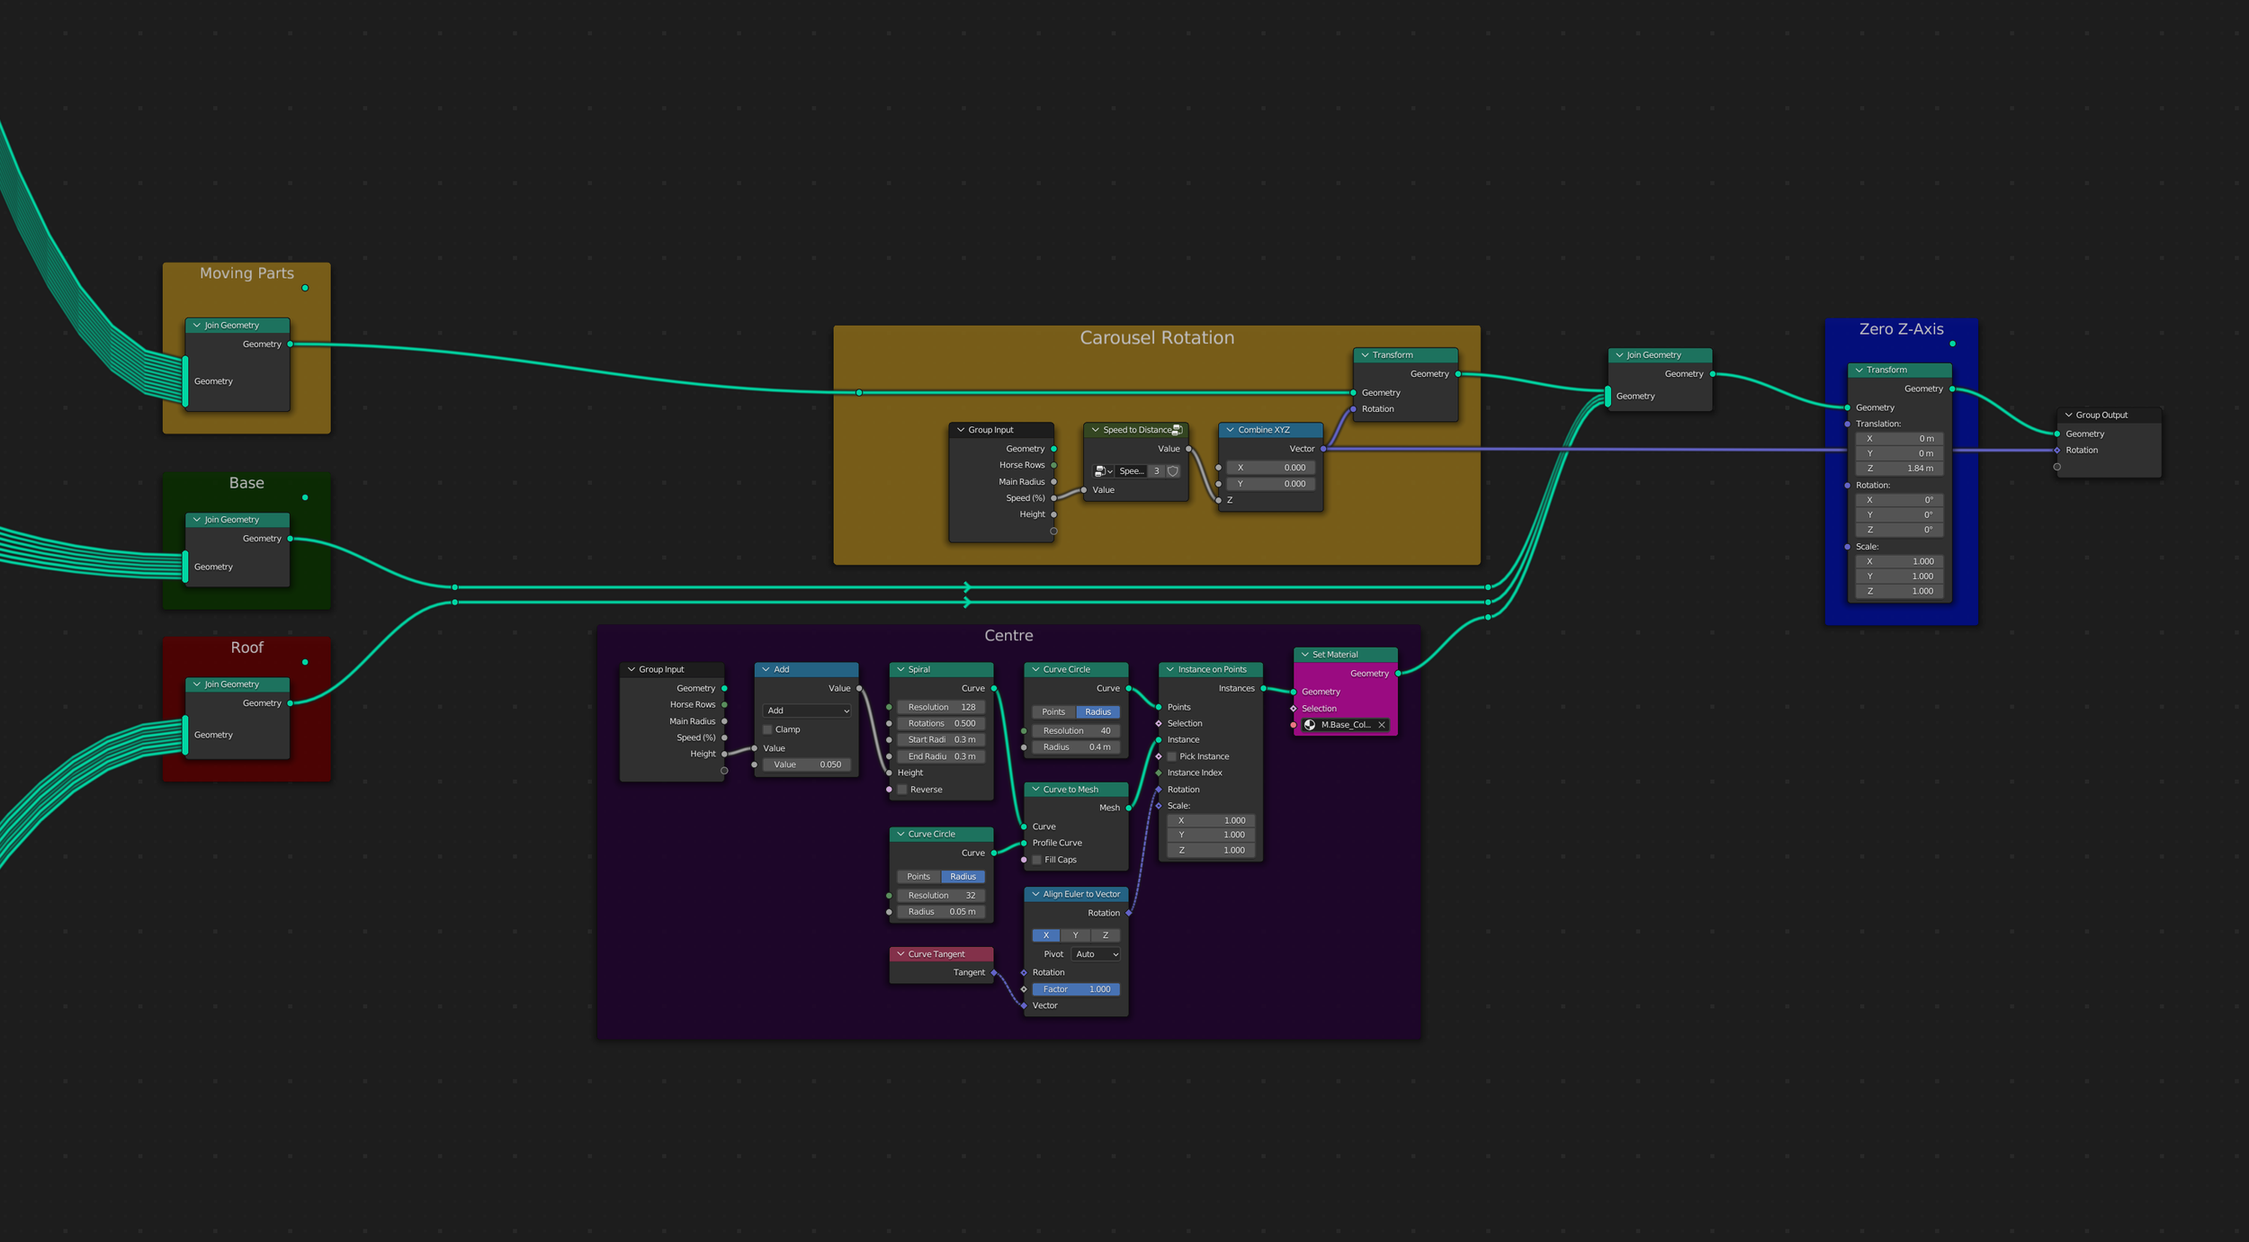Click Geometry output socket of Set Material node
This screenshot has width=2249, height=1242.
click(x=1398, y=674)
